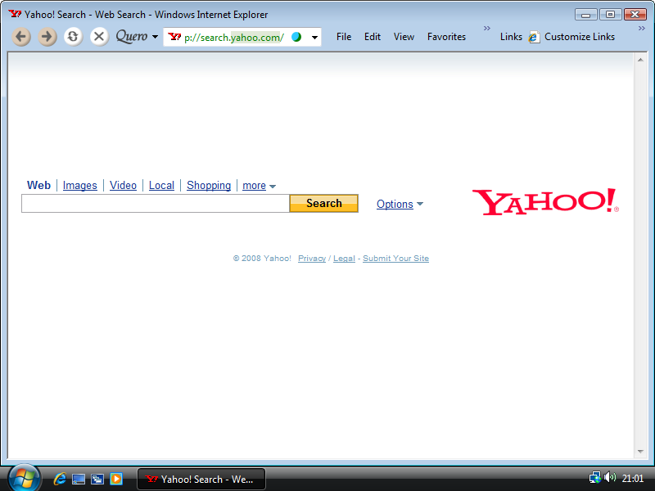This screenshot has width=655, height=491.
Task: Open the Customize Links entry
Action: (580, 37)
